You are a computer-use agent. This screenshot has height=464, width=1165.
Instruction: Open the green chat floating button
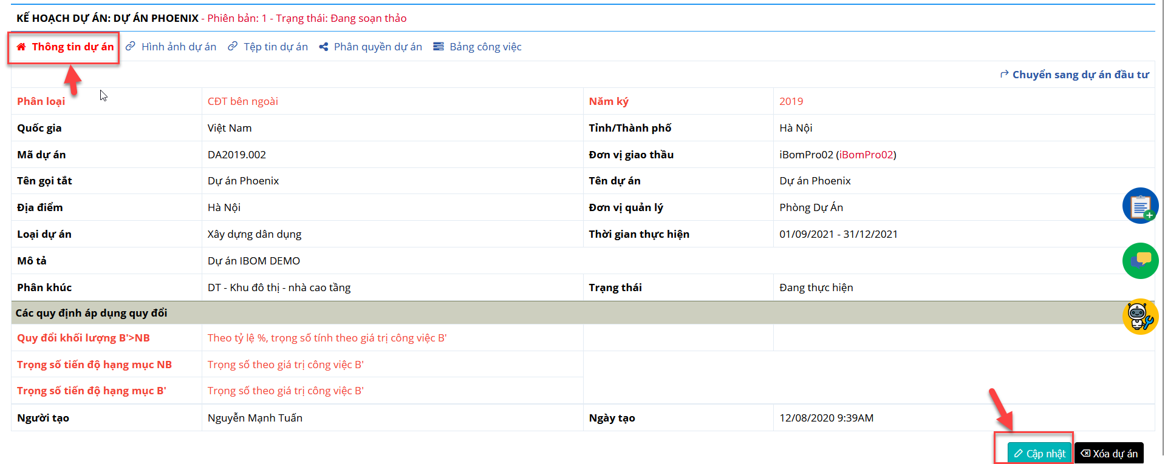click(x=1140, y=261)
